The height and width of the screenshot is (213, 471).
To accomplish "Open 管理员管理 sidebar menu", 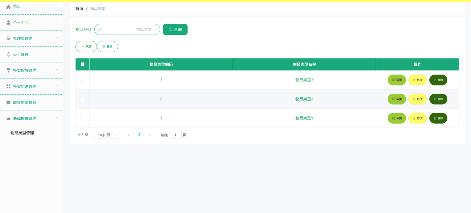I will tap(32, 38).
